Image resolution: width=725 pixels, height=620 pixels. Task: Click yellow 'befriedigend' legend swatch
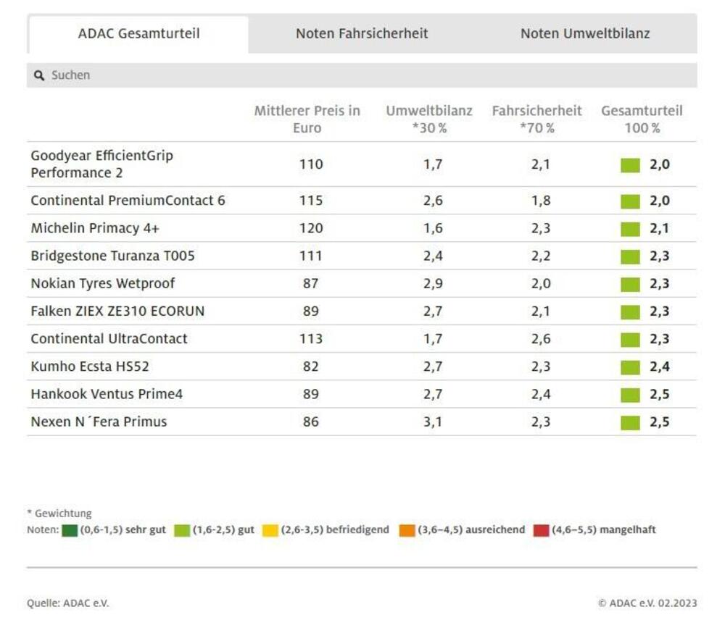[x=270, y=530]
